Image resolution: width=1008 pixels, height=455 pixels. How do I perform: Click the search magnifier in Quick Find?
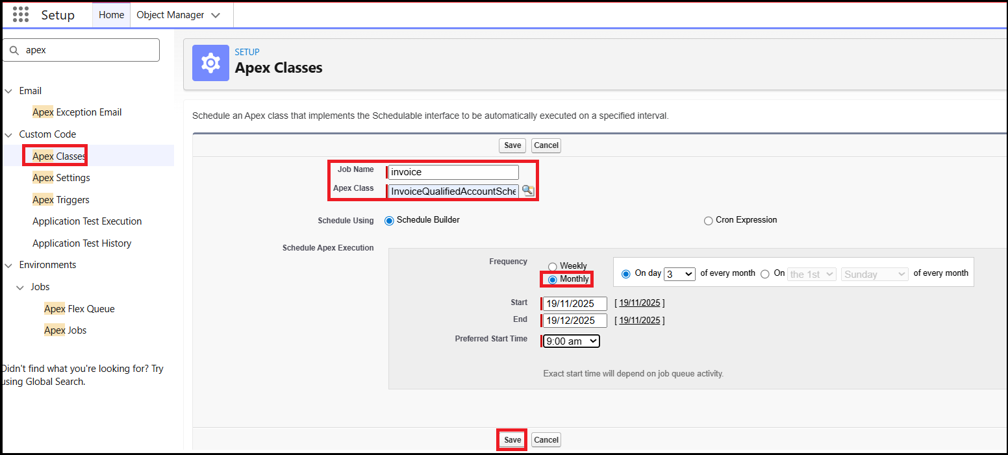tap(14, 50)
